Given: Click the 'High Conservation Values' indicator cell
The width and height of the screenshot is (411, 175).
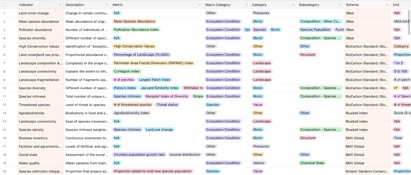Looking at the screenshot, I should [x=41, y=46].
